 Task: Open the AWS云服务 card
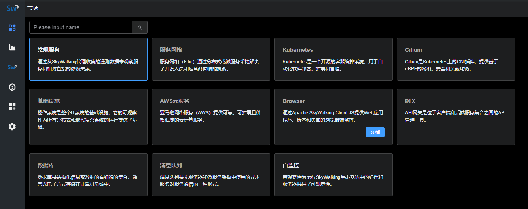pos(211,117)
